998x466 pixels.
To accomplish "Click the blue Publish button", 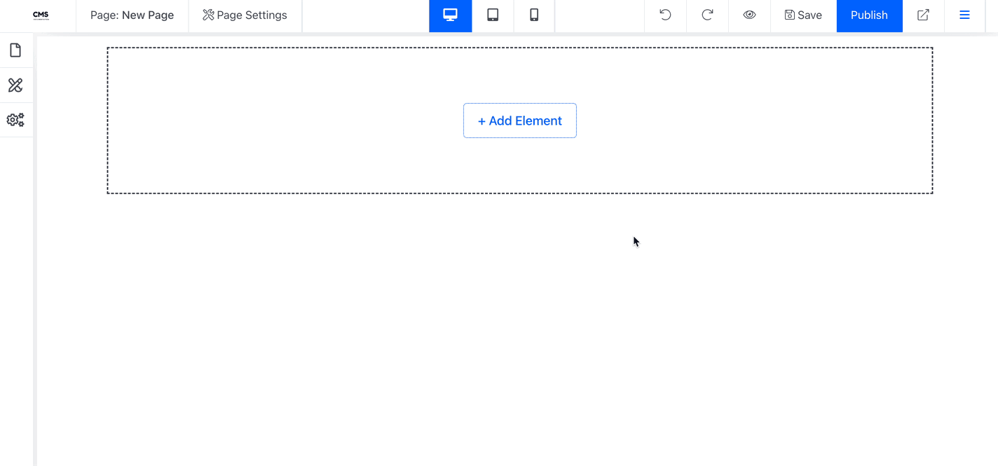I will pyautogui.click(x=869, y=15).
